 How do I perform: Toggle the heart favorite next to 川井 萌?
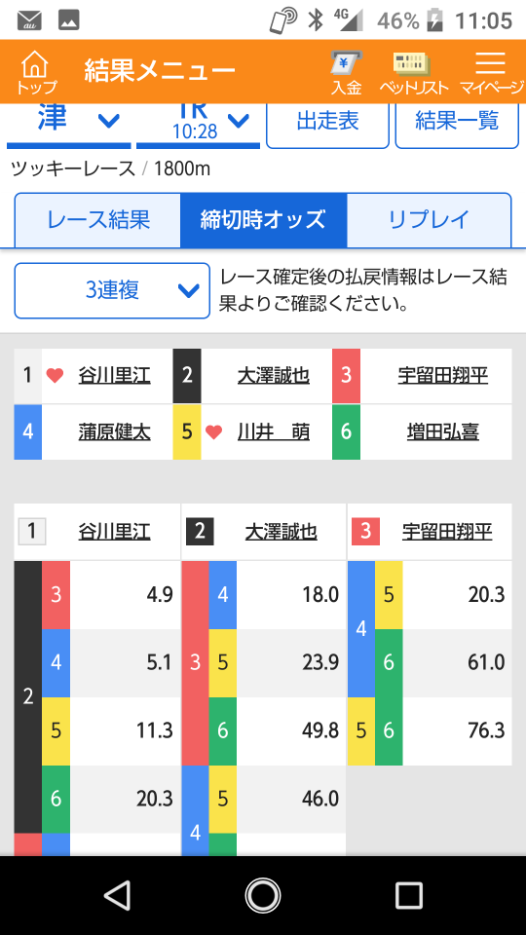click(213, 431)
